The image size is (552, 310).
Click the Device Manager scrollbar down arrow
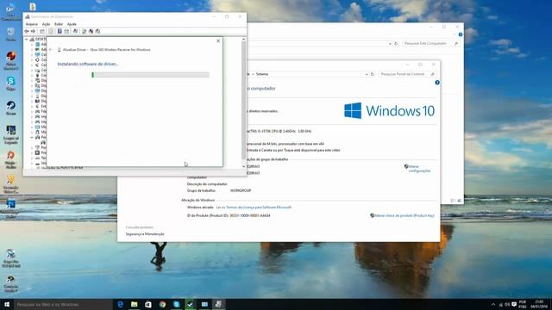(243, 166)
